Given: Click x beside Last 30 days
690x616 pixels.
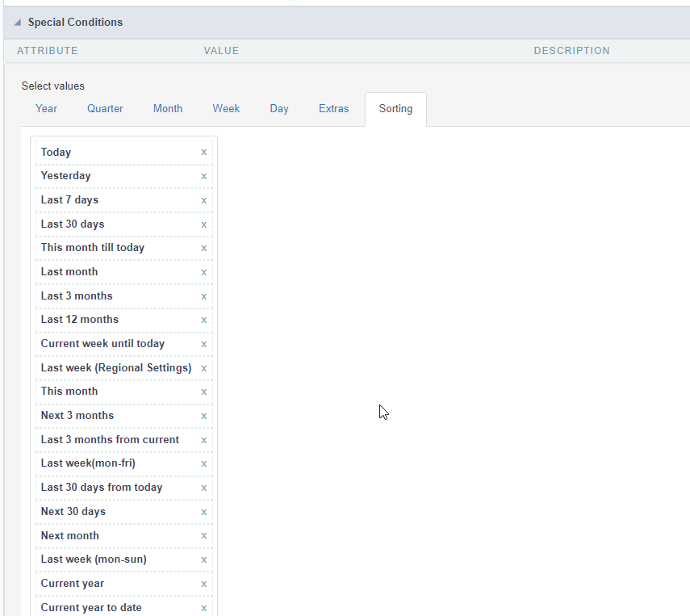Looking at the screenshot, I should click(x=203, y=224).
